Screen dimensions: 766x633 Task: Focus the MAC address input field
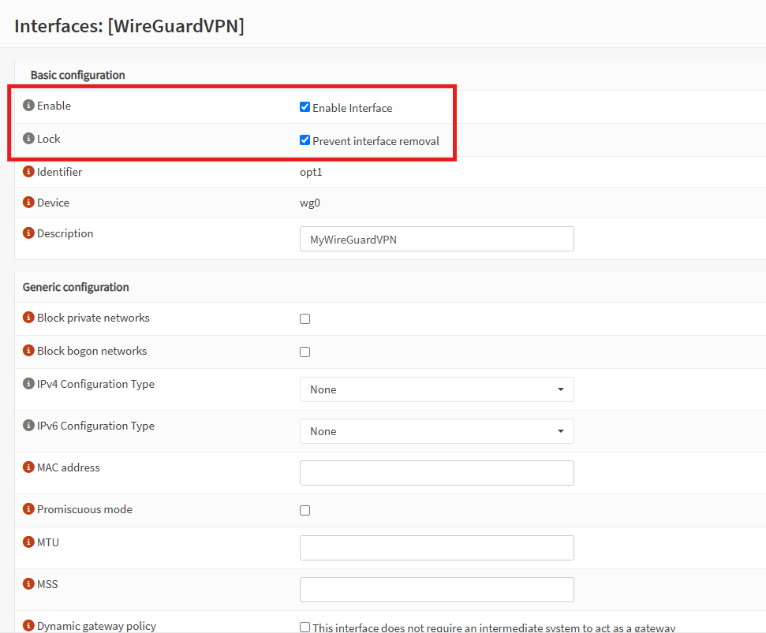click(x=436, y=473)
